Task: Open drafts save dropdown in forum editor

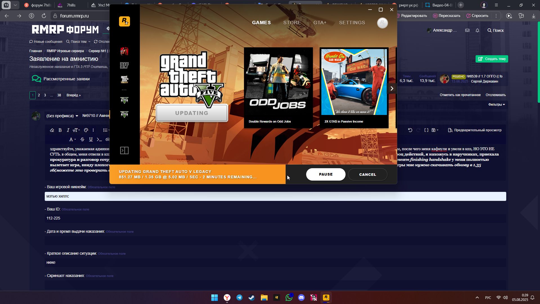Action: [435, 130]
